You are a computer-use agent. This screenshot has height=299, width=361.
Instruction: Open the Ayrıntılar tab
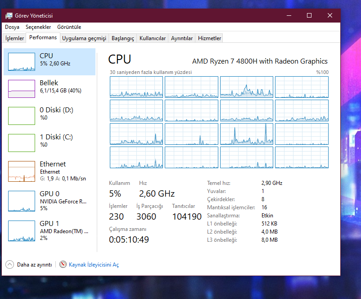182,38
